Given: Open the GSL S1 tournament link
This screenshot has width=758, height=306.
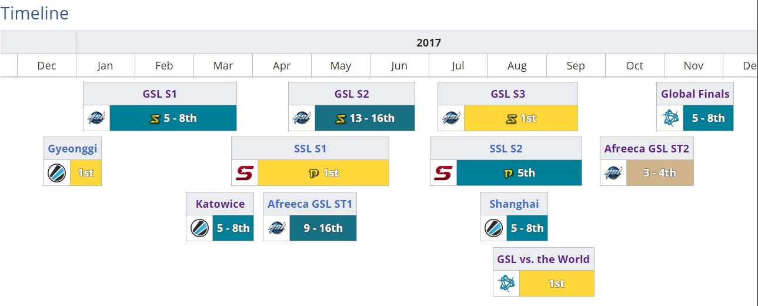Looking at the screenshot, I should (159, 94).
